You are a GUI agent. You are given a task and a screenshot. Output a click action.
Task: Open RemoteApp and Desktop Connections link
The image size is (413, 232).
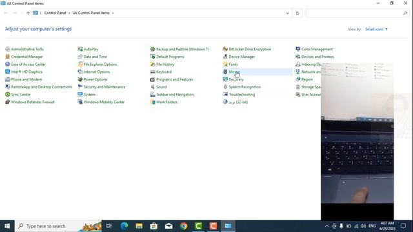click(x=41, y=87)
